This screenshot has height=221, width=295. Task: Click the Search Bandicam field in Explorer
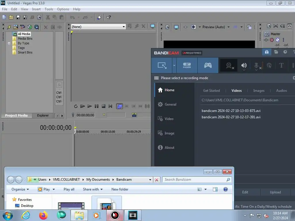point(197,180)
